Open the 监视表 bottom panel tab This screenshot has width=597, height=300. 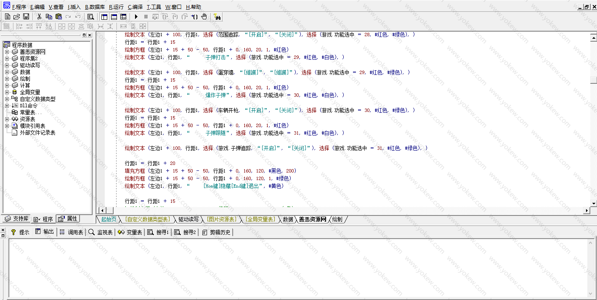pos(101,232)
